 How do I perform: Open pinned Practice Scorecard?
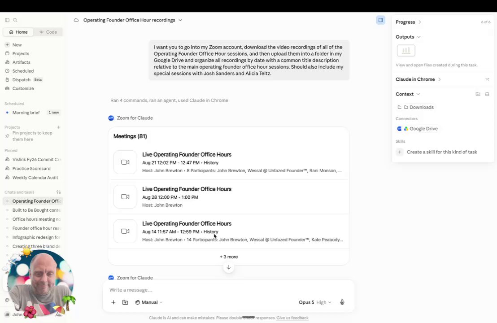tap(33, 169)
